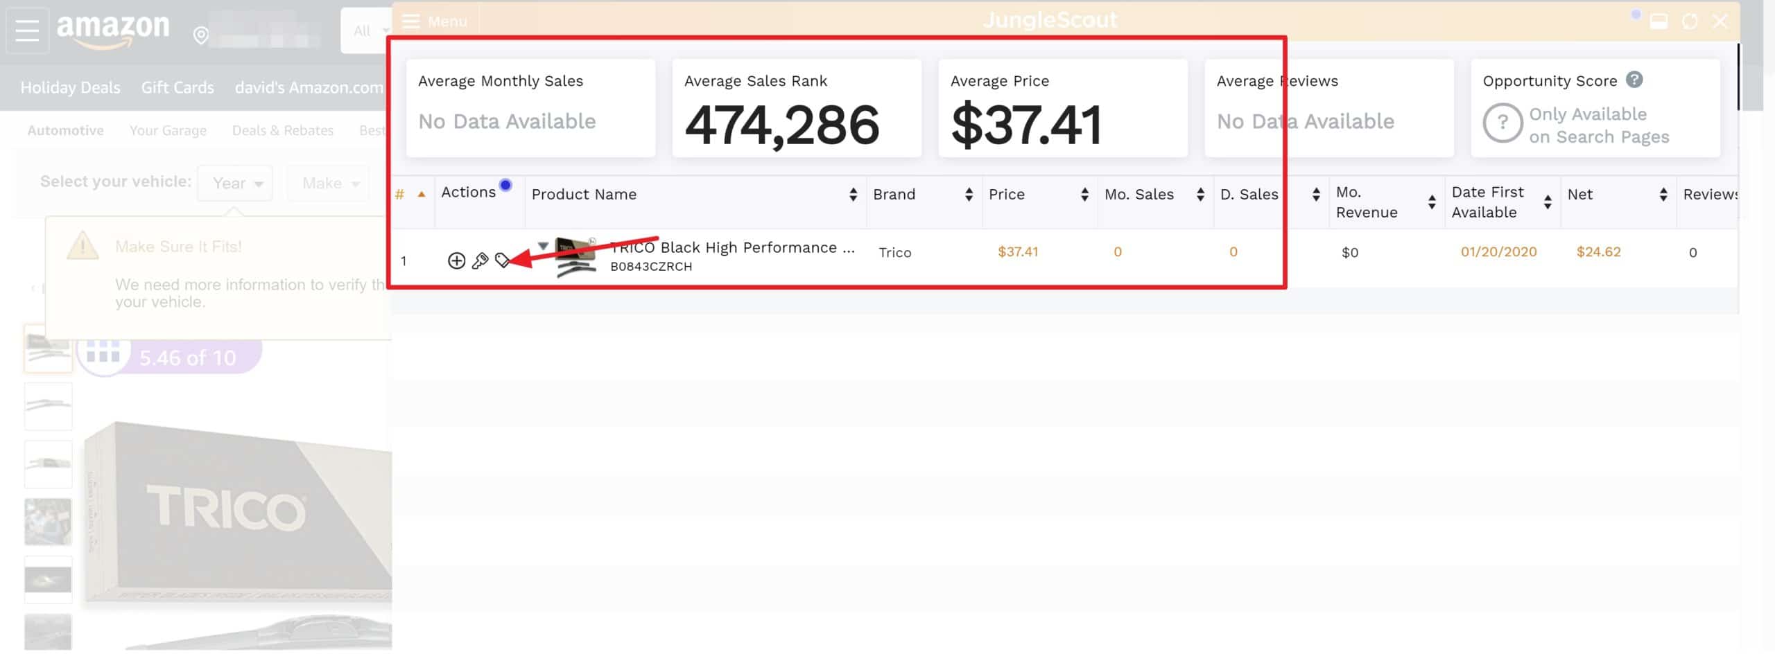Open david's Amazon.com link
Image resolution: width=1775 pixels, height=663 pixels.
pos(309,88)
